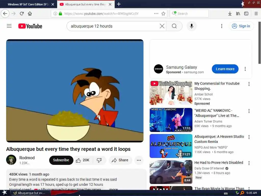Open options for Heaven Studio Custom Remix

[x=249, y=137]
